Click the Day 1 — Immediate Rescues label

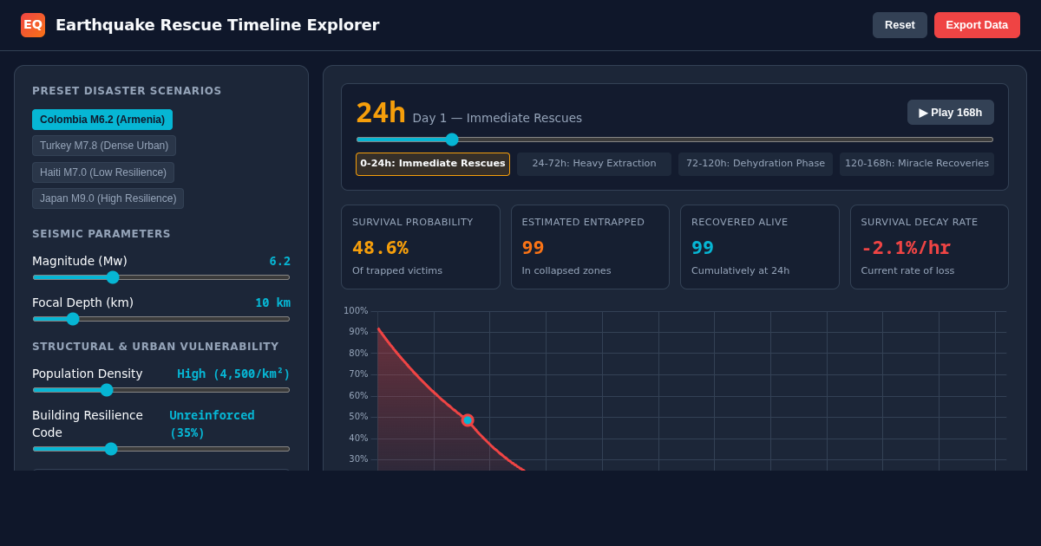(497, 118)
